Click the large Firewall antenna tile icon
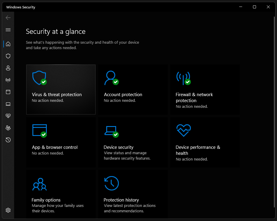This screenshot has width=277, height=221. (x=184, y=78)
